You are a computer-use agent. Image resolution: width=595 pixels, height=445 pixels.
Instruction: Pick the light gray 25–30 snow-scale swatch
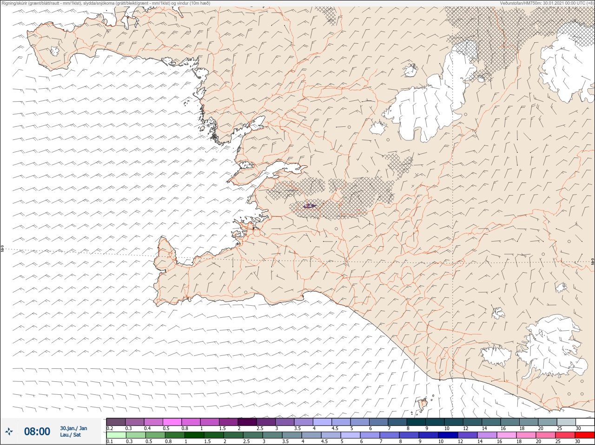coord(566,422)
